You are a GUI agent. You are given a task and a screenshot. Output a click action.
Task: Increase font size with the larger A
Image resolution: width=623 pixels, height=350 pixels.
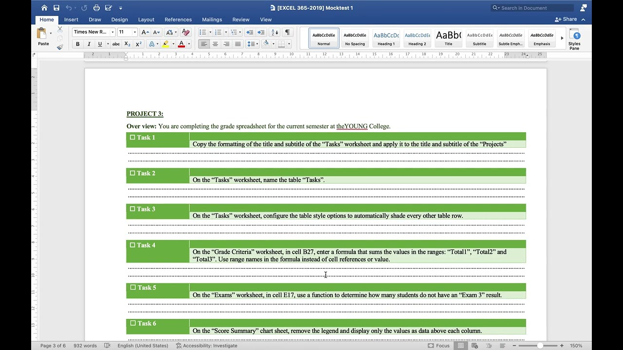pyautogui.click(x=145, y=32)
